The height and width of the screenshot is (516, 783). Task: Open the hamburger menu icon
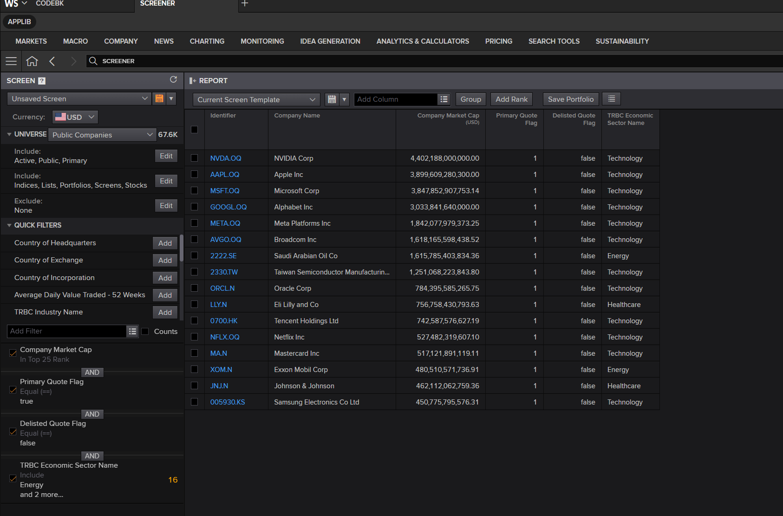pos(11,61)
